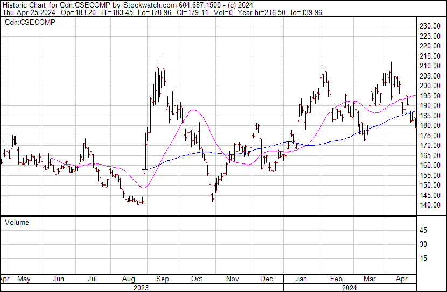
Task: Select the 230.00 price axis label
Action: pos(430,26)
